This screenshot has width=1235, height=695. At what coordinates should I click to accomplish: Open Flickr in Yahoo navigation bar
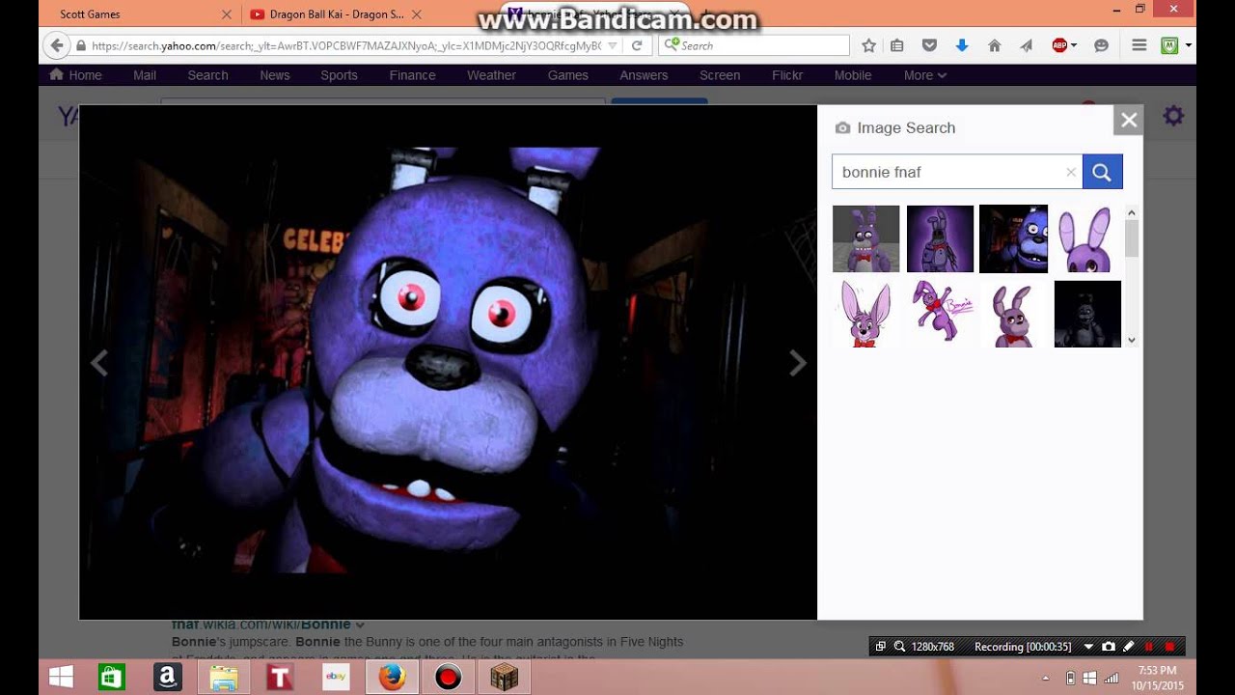(787, 75)
